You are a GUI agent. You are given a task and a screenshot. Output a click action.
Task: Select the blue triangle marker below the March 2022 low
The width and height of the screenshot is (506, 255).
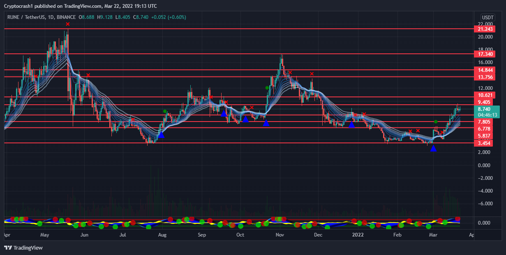[433, 148]
